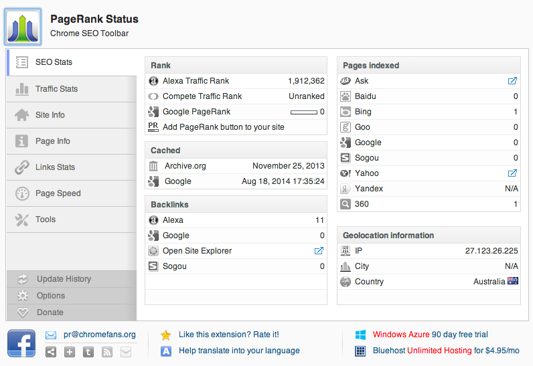Click the Google PageRank progress bar

(x=304, y=112)
